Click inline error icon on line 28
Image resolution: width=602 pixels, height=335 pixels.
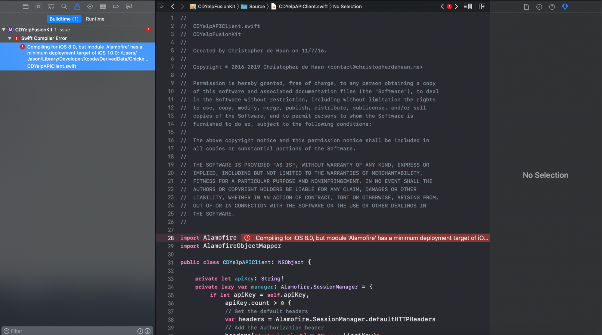pos(247,238)
